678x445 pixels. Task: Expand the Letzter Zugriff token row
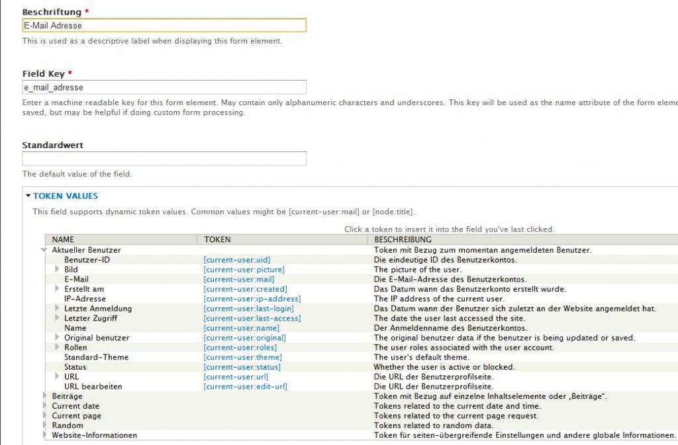pyautogui.click(x=58, y=318)
